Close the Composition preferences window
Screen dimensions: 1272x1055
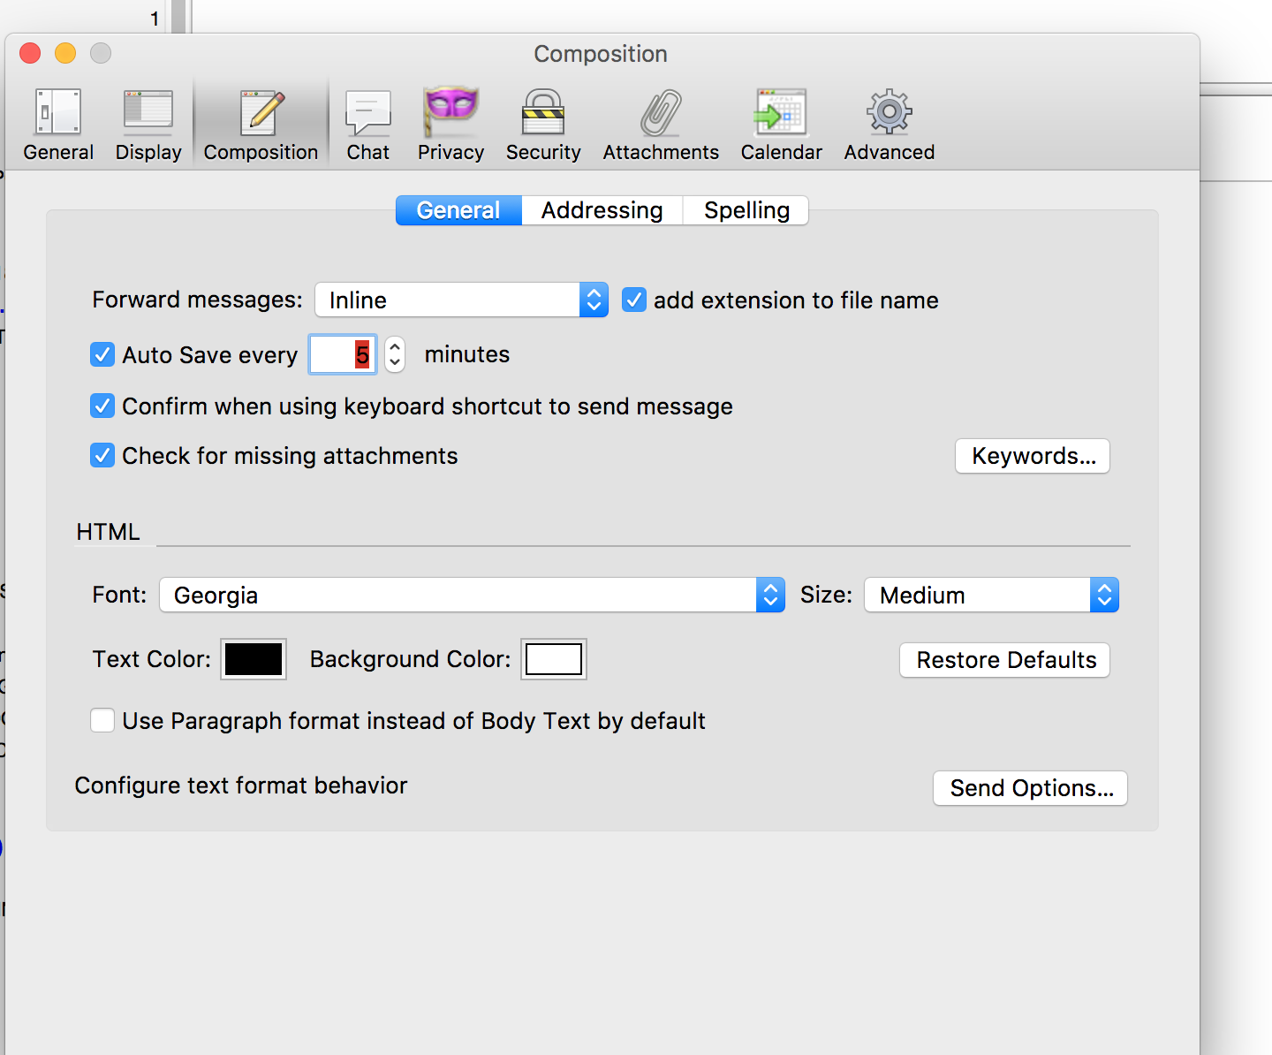(30, 53)
